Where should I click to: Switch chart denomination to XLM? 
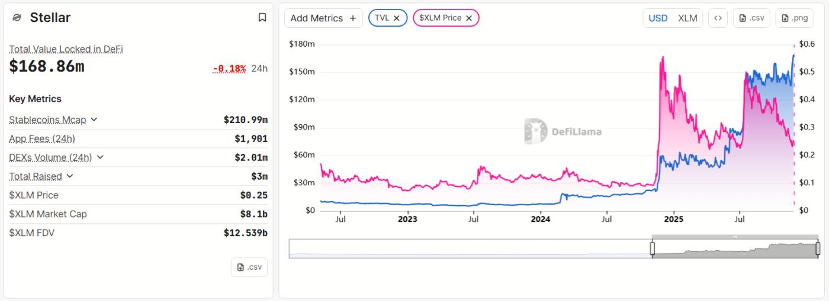pos(687,18)
